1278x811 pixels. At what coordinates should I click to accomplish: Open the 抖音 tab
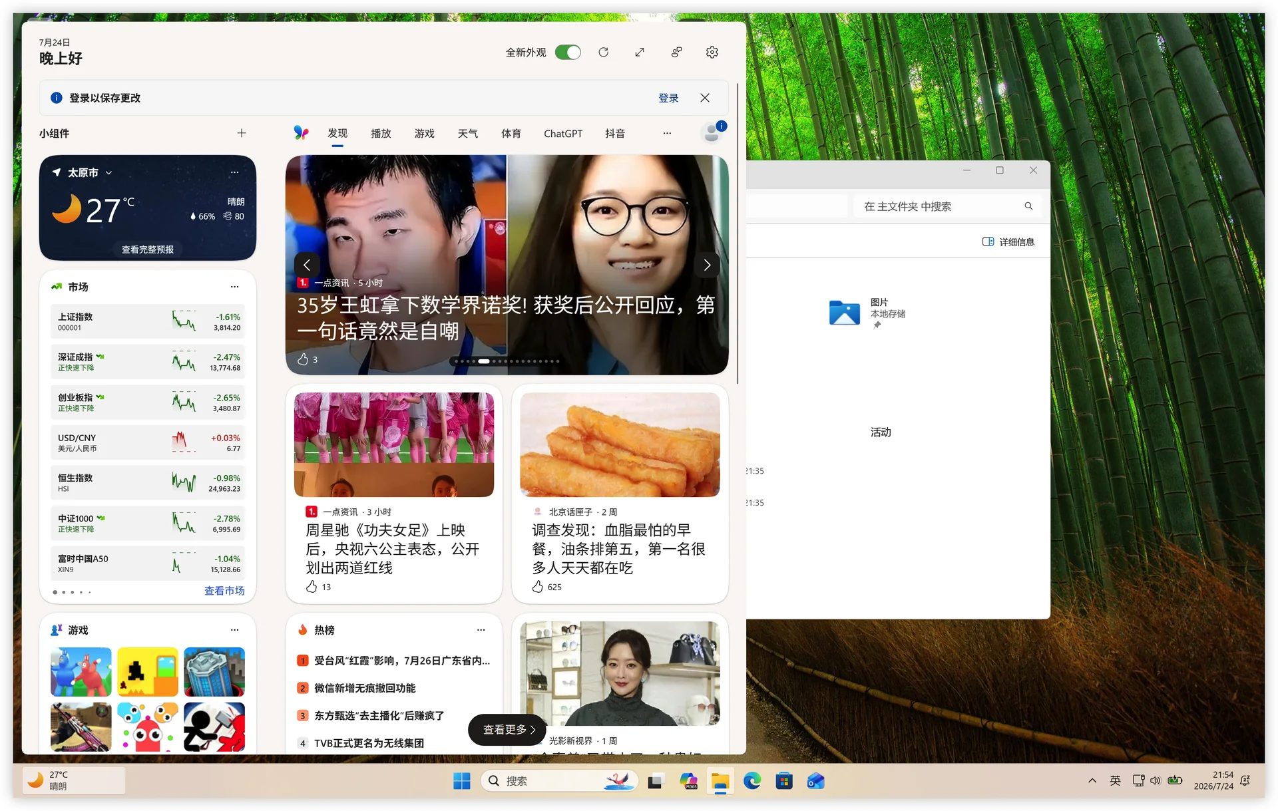click(x=615, y=134)
